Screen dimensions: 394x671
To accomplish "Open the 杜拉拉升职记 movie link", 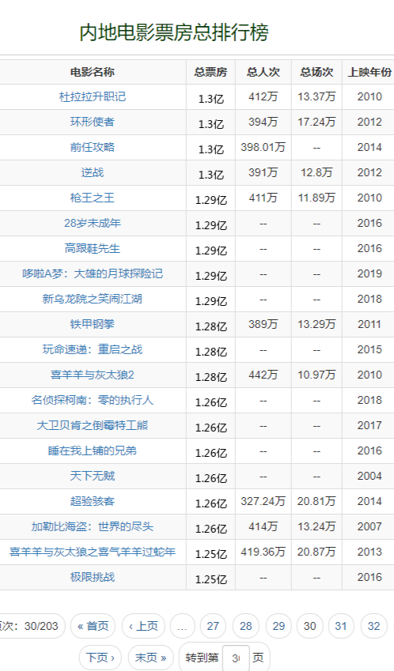I will pyautogui.click(x=92, y=96).
